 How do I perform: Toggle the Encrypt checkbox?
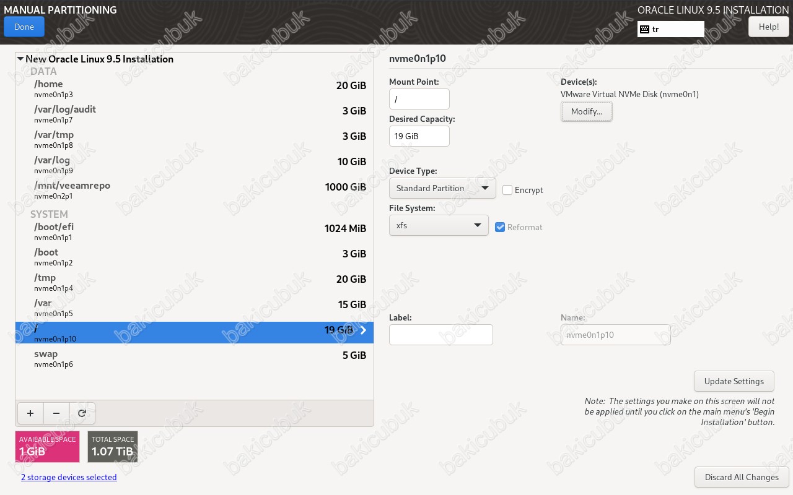(x=507, y=190)
